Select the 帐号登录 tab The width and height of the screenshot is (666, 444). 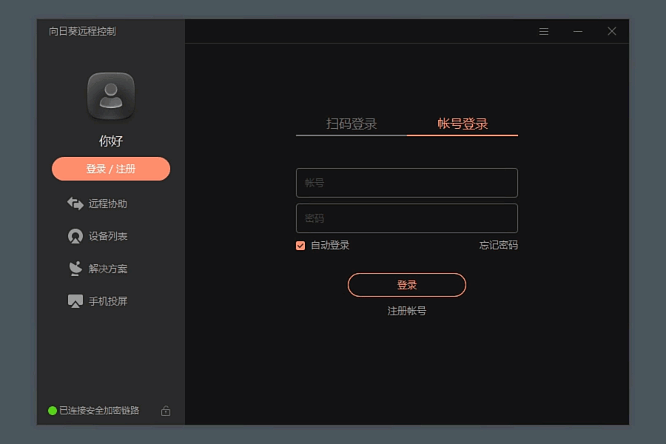(462, 124)
